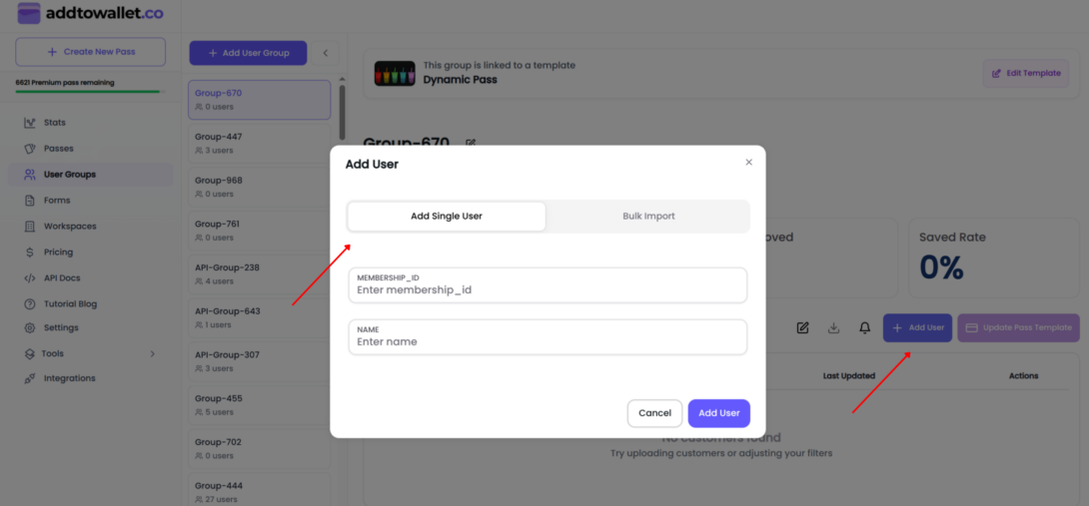Click the premium pass remaining progress bar
Screen dimensions: 1089x506
(88, 92)
